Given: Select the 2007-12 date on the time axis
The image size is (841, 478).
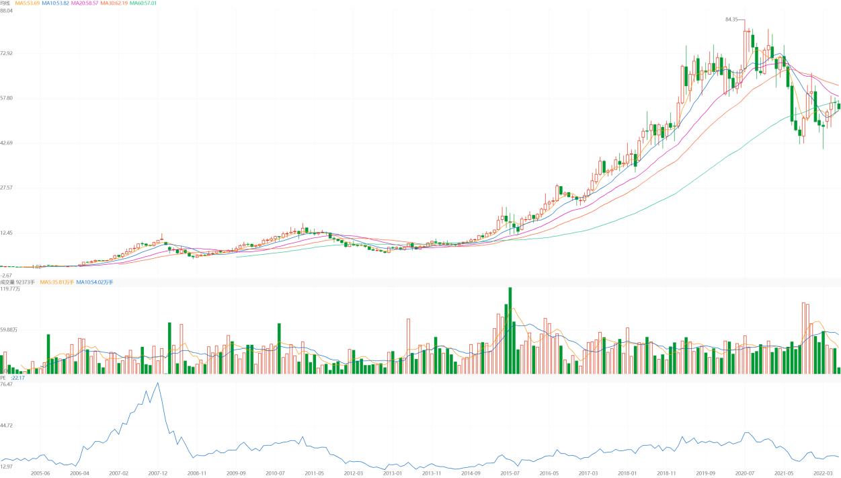Looking at the screenshot, I should tap(157, 473).
